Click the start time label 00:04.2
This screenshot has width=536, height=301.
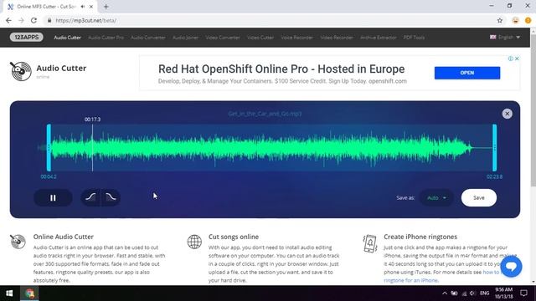coord(49,176)
